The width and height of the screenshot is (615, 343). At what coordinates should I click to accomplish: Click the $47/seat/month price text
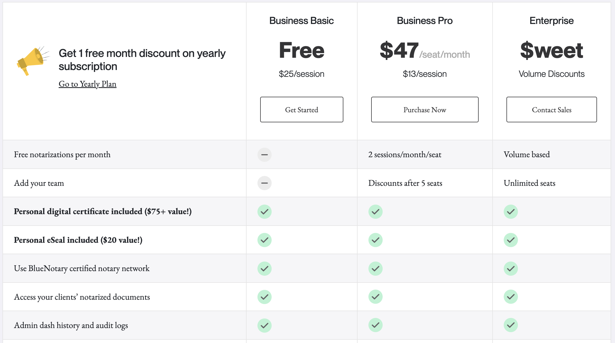tap(425, 51)
